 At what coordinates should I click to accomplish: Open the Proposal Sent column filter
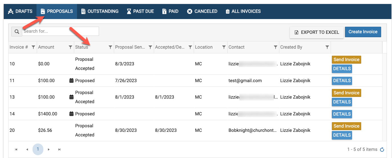(x=150, y=47)
